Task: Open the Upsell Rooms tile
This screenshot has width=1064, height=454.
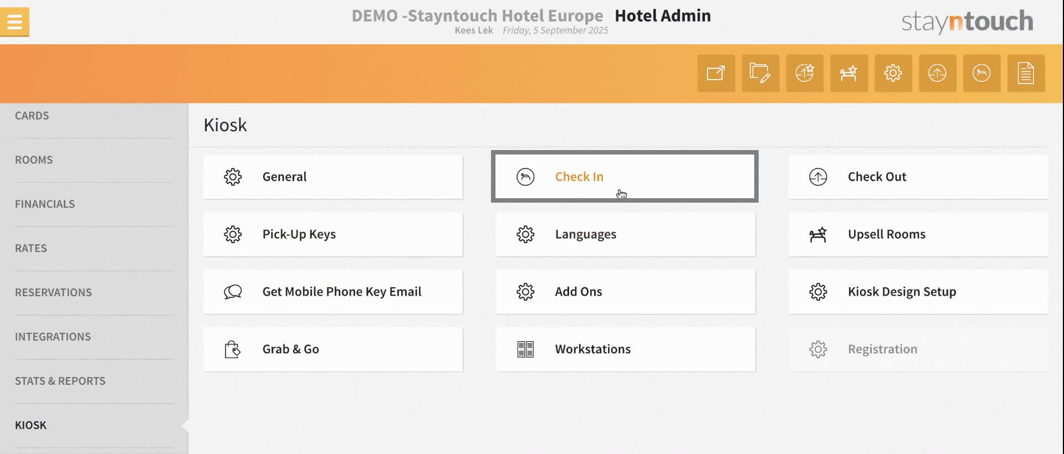Action: pos(918,234)
